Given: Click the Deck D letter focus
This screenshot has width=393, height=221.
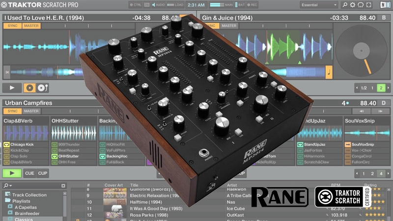Looking at the screenshot, I should 384,103.
